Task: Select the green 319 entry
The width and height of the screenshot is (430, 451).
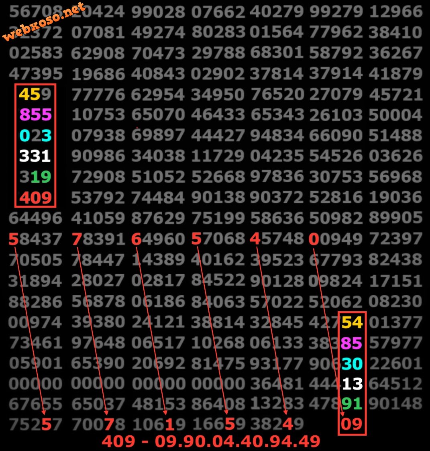Action: tap(35, 177)
